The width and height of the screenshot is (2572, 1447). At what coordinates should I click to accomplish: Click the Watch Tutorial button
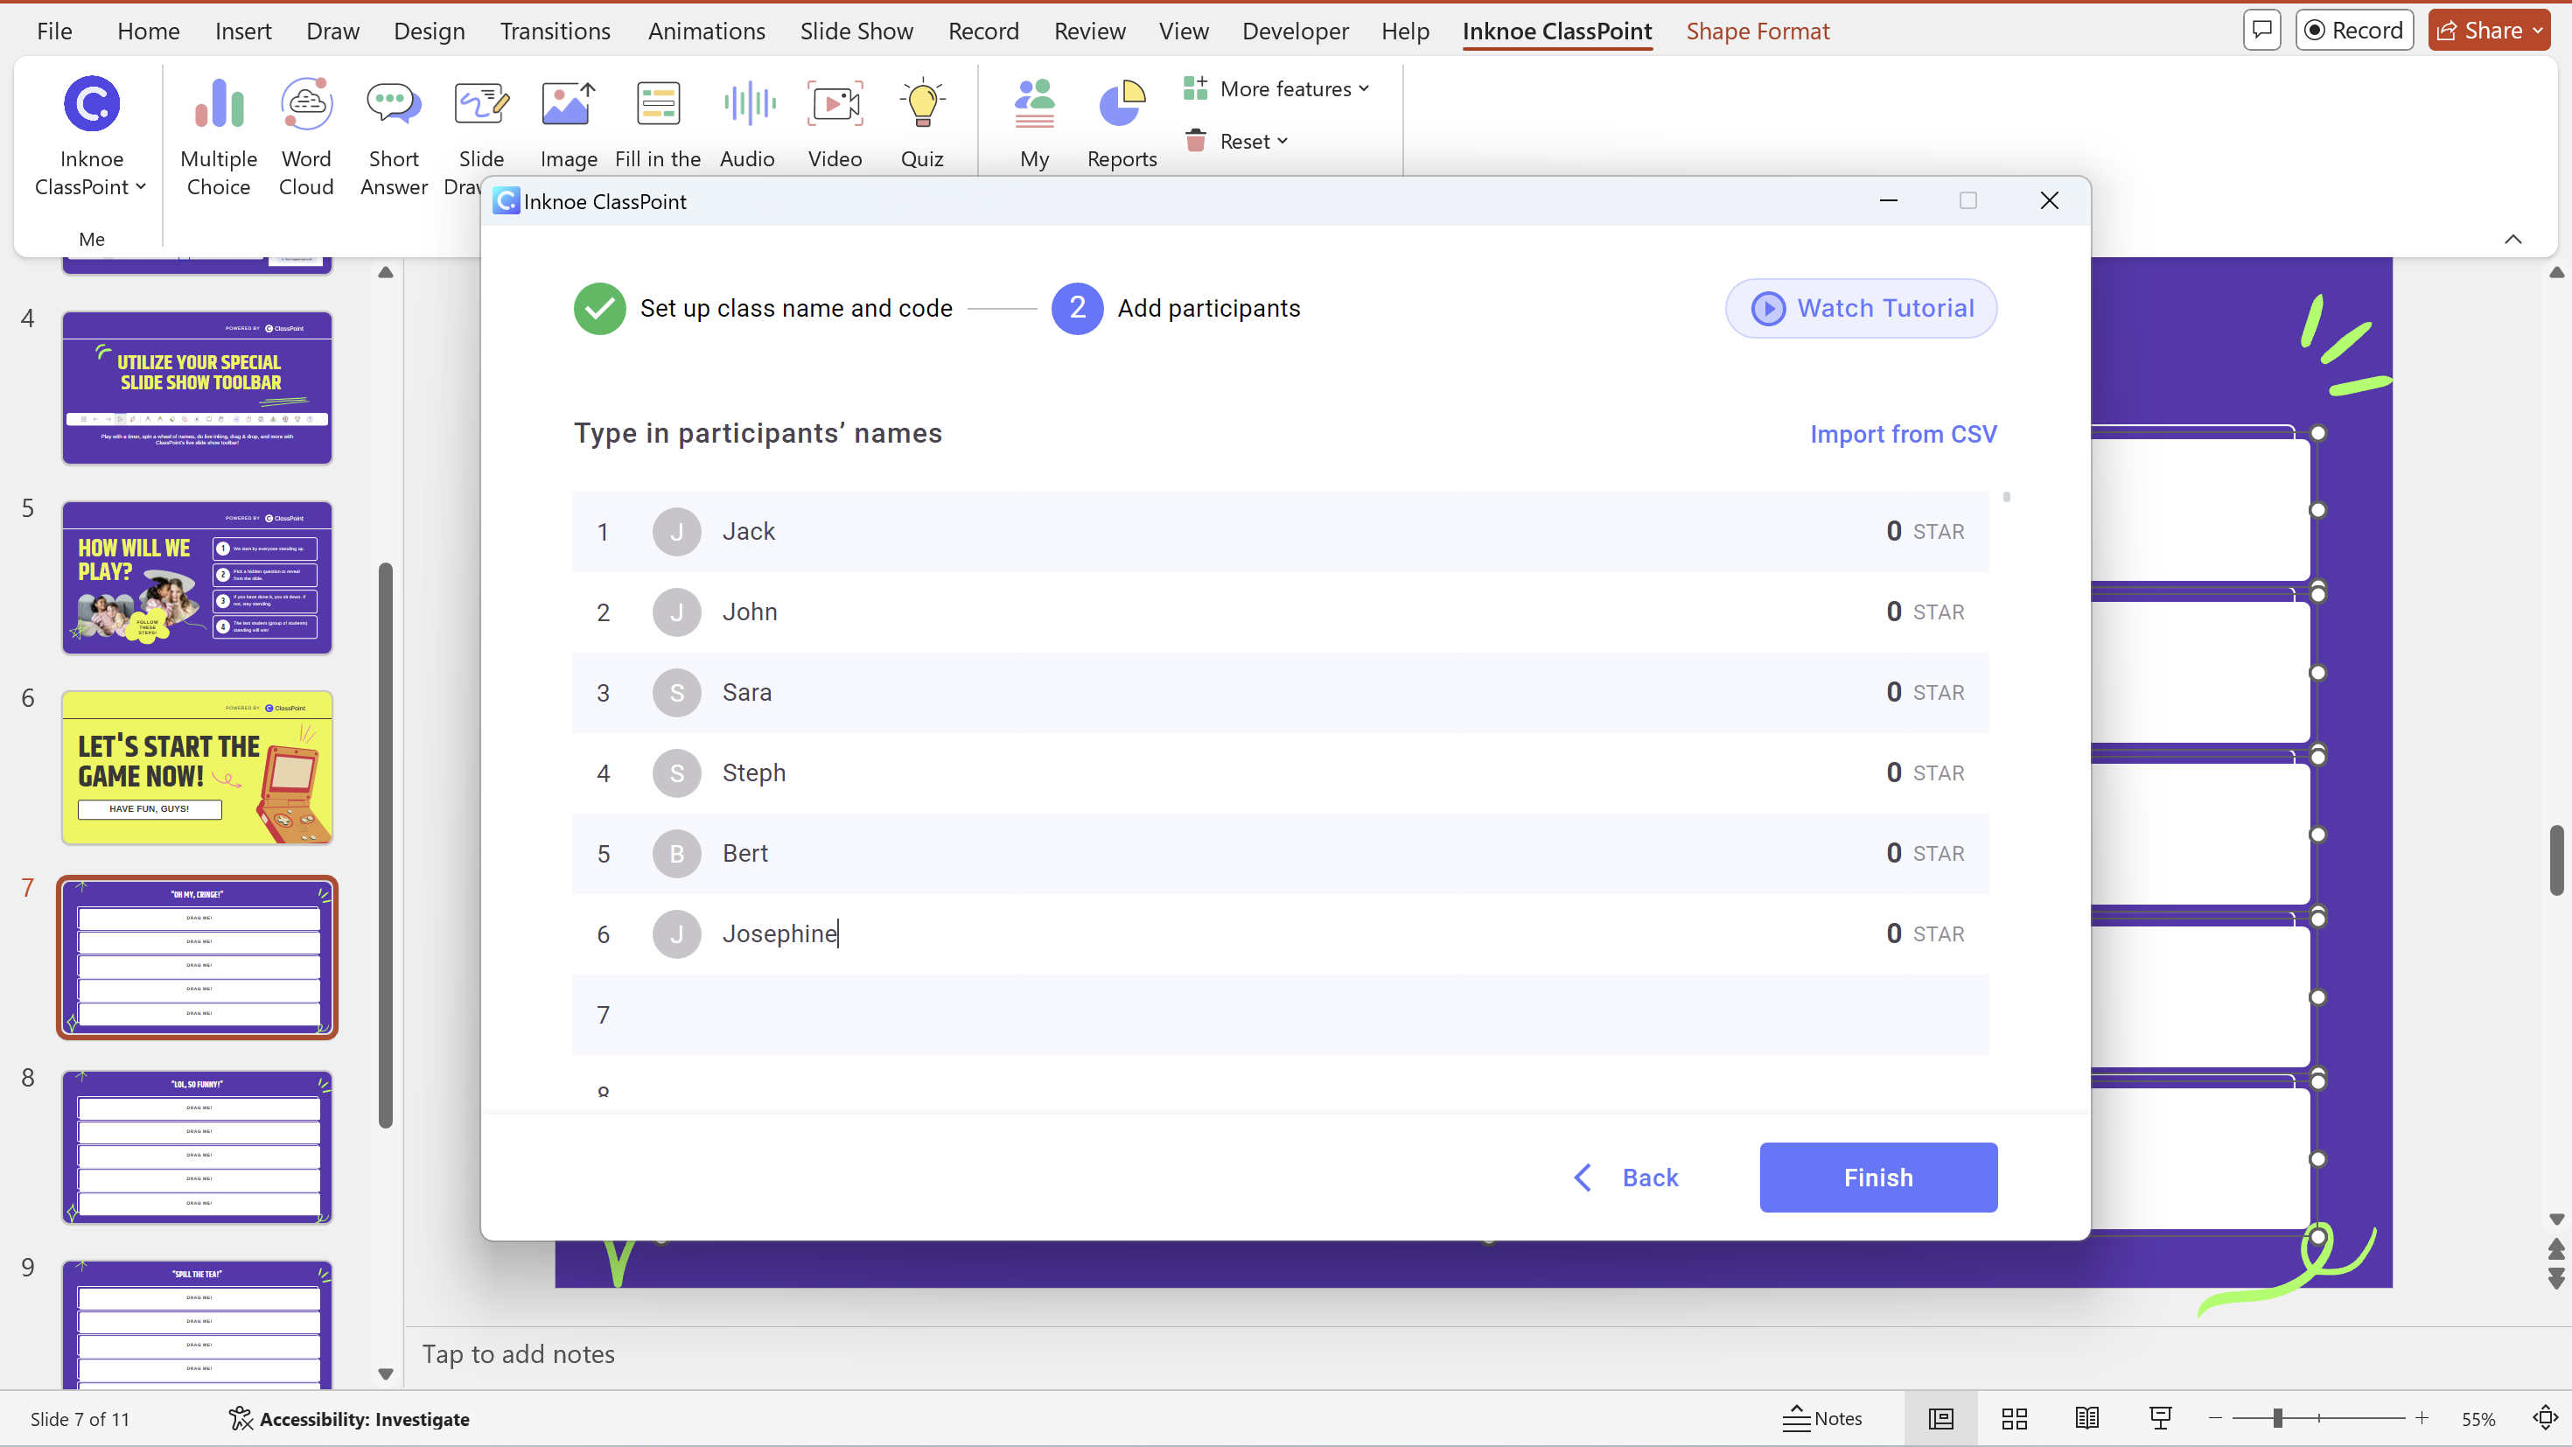[1862, 307]
